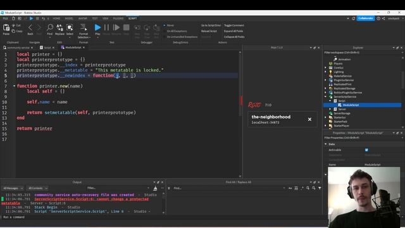Click the Step Over debugger icon
The height and width of the screenshot is (228, 405).
point(147,27)
